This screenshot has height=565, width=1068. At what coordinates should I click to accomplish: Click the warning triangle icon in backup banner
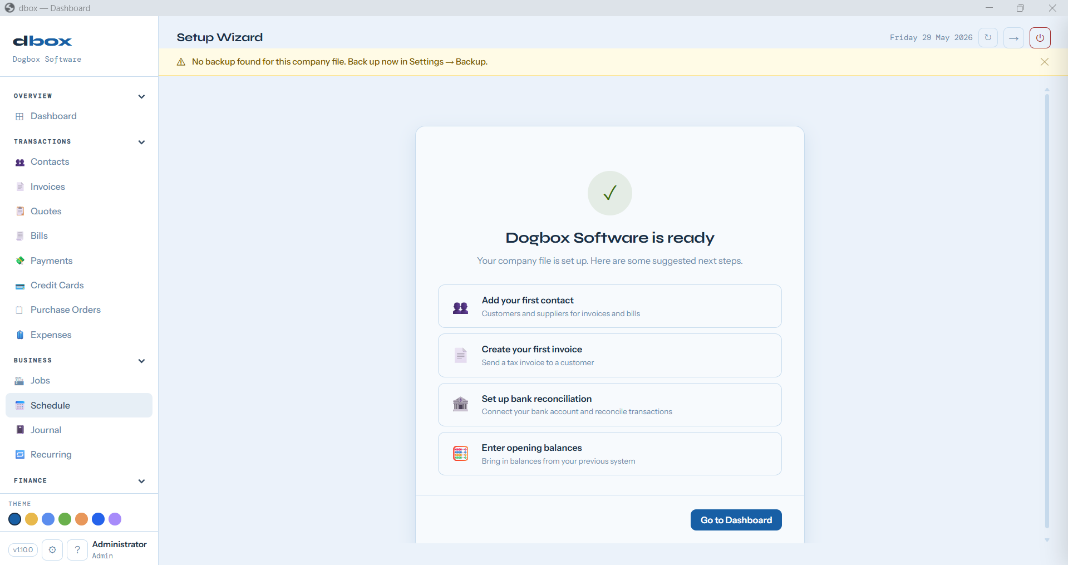coord(181,62)
